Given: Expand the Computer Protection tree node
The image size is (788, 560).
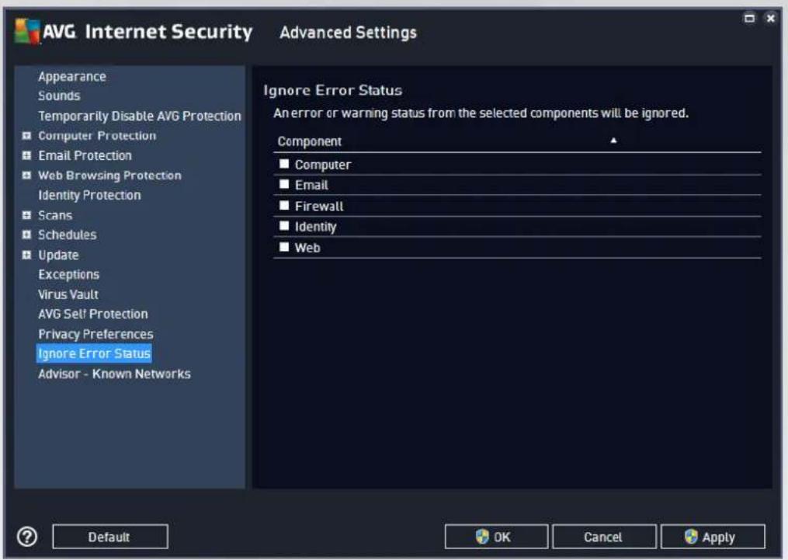Looking at the screenshot, I should tap(26, 136).
